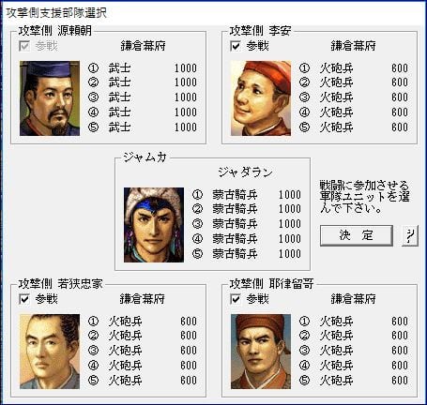
Task: Click ジャムカ's portrait with fur hat
Action: (x=154, y=225)
